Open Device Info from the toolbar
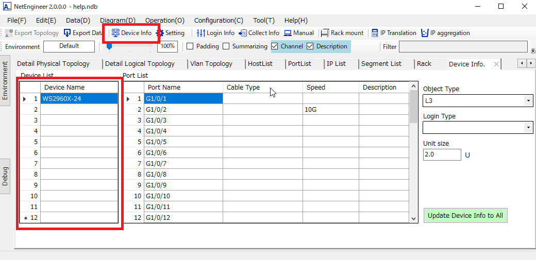This screenshot has width=536, height=260. point(116,33)
